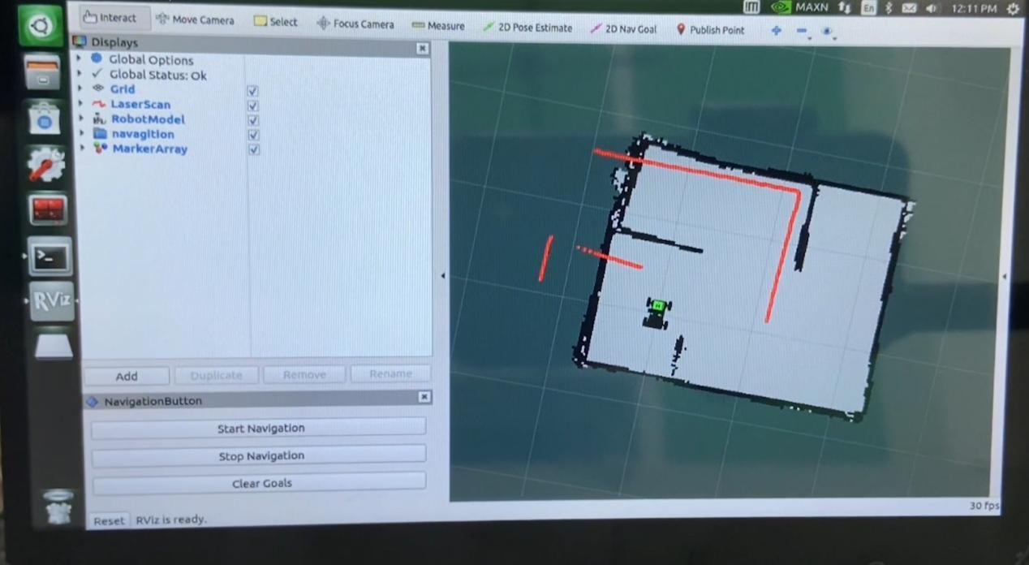Viewport: 1029px width, 565px height.
Task: Switch to the Focus Camera tool
Action: (355, 24)
